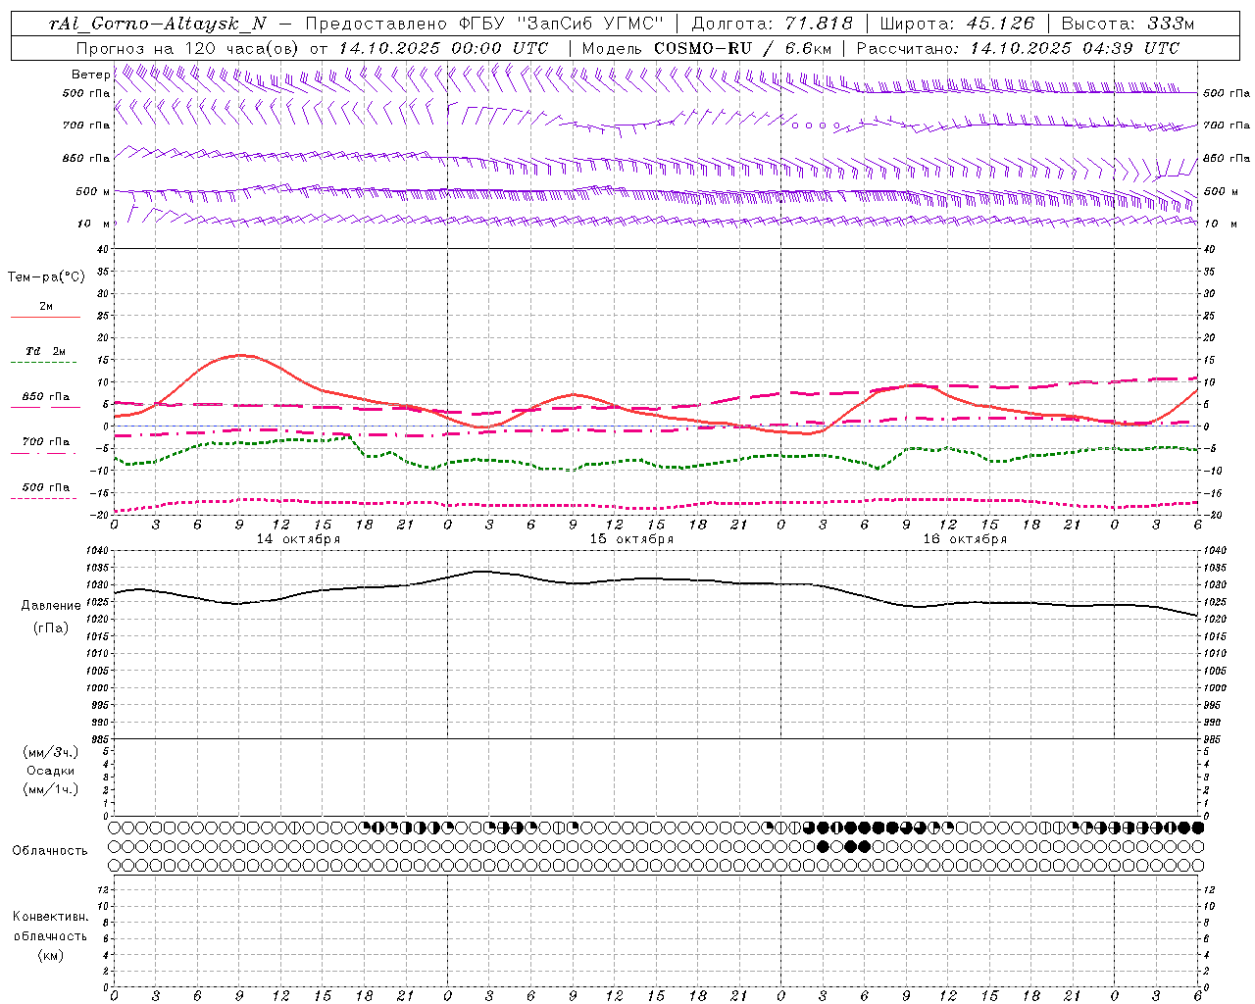
Task: Click the solid red line sample under '2м'
Action: click(x=45, y=318)
